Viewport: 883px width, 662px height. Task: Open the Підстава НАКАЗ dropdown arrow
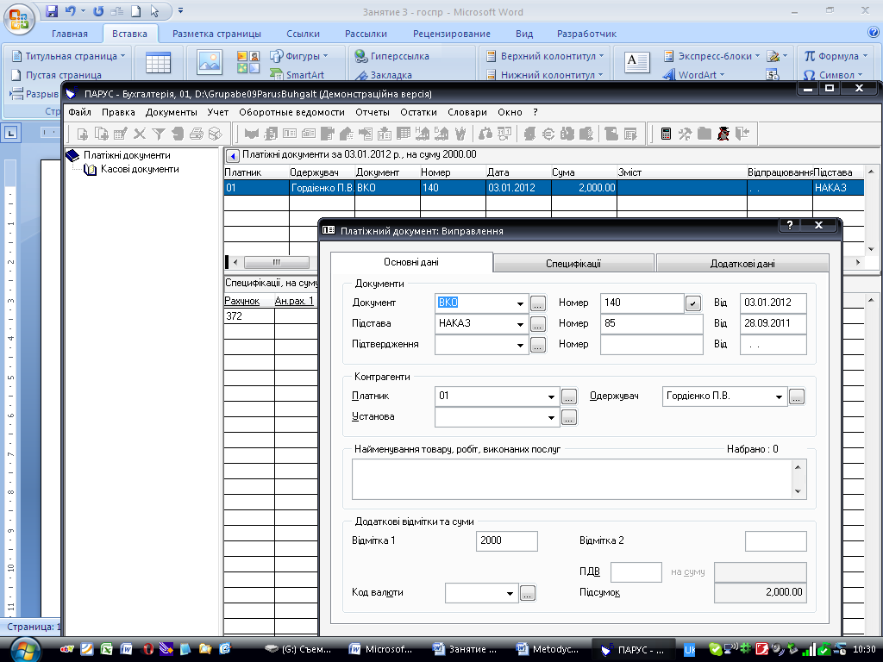click(x=520, y=324)
